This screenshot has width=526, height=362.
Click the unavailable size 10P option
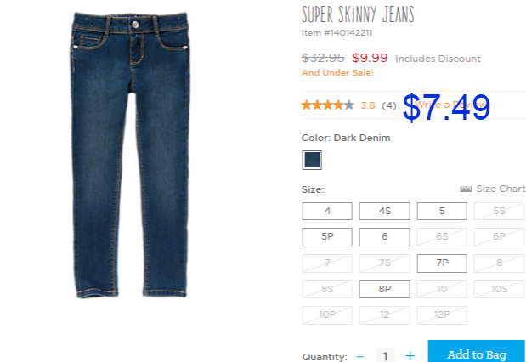click(327, 315)
